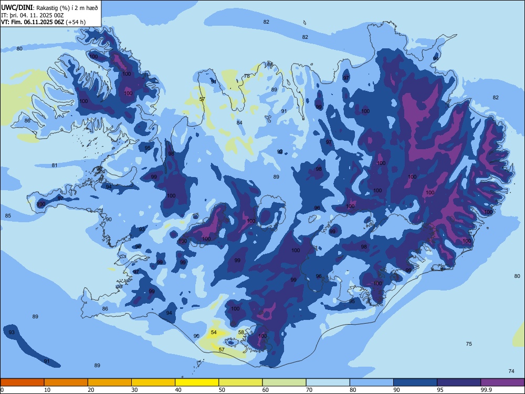Click the "81" humidity value on the map
Viewport: 525px width, 394px height.
(55, 165)
